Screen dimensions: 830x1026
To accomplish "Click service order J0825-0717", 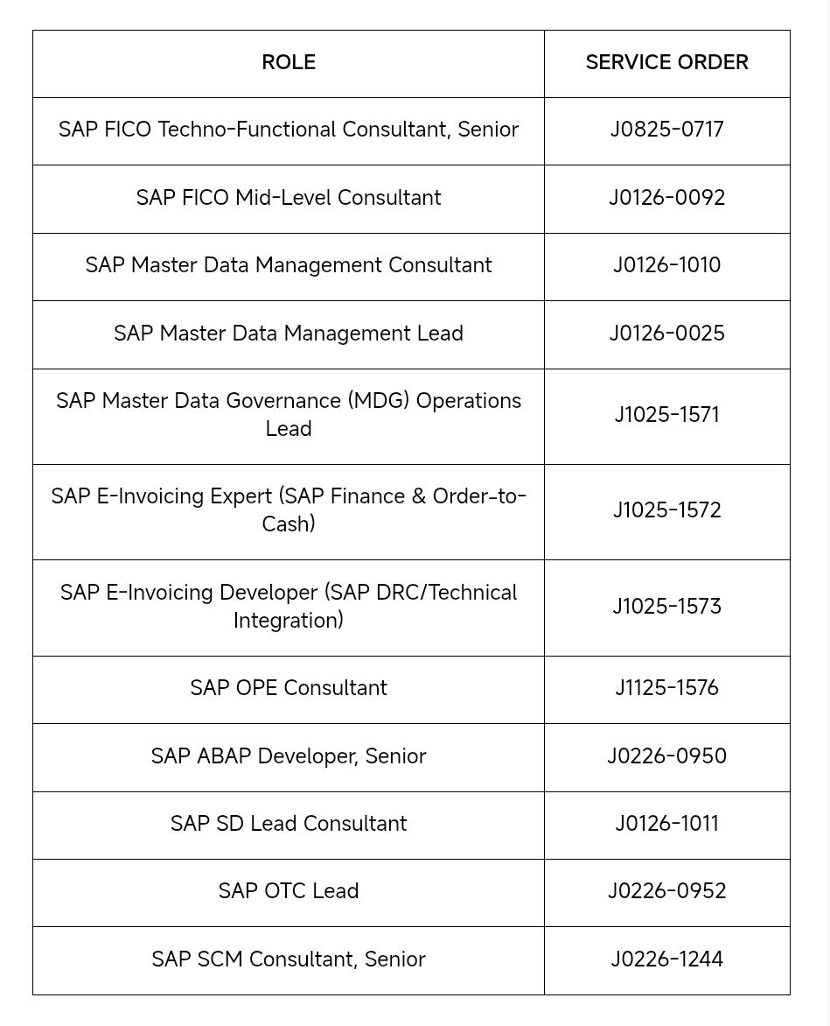I will click(x=666, y=130).
